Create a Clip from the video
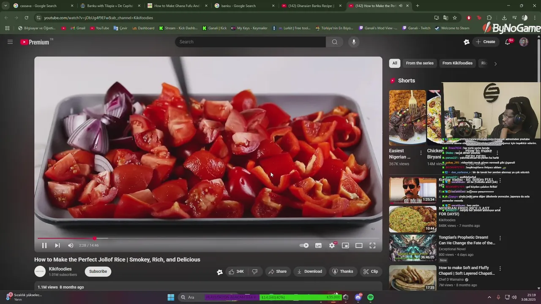Viewport: 541px width, 304px height. click(x=371, y=271)
